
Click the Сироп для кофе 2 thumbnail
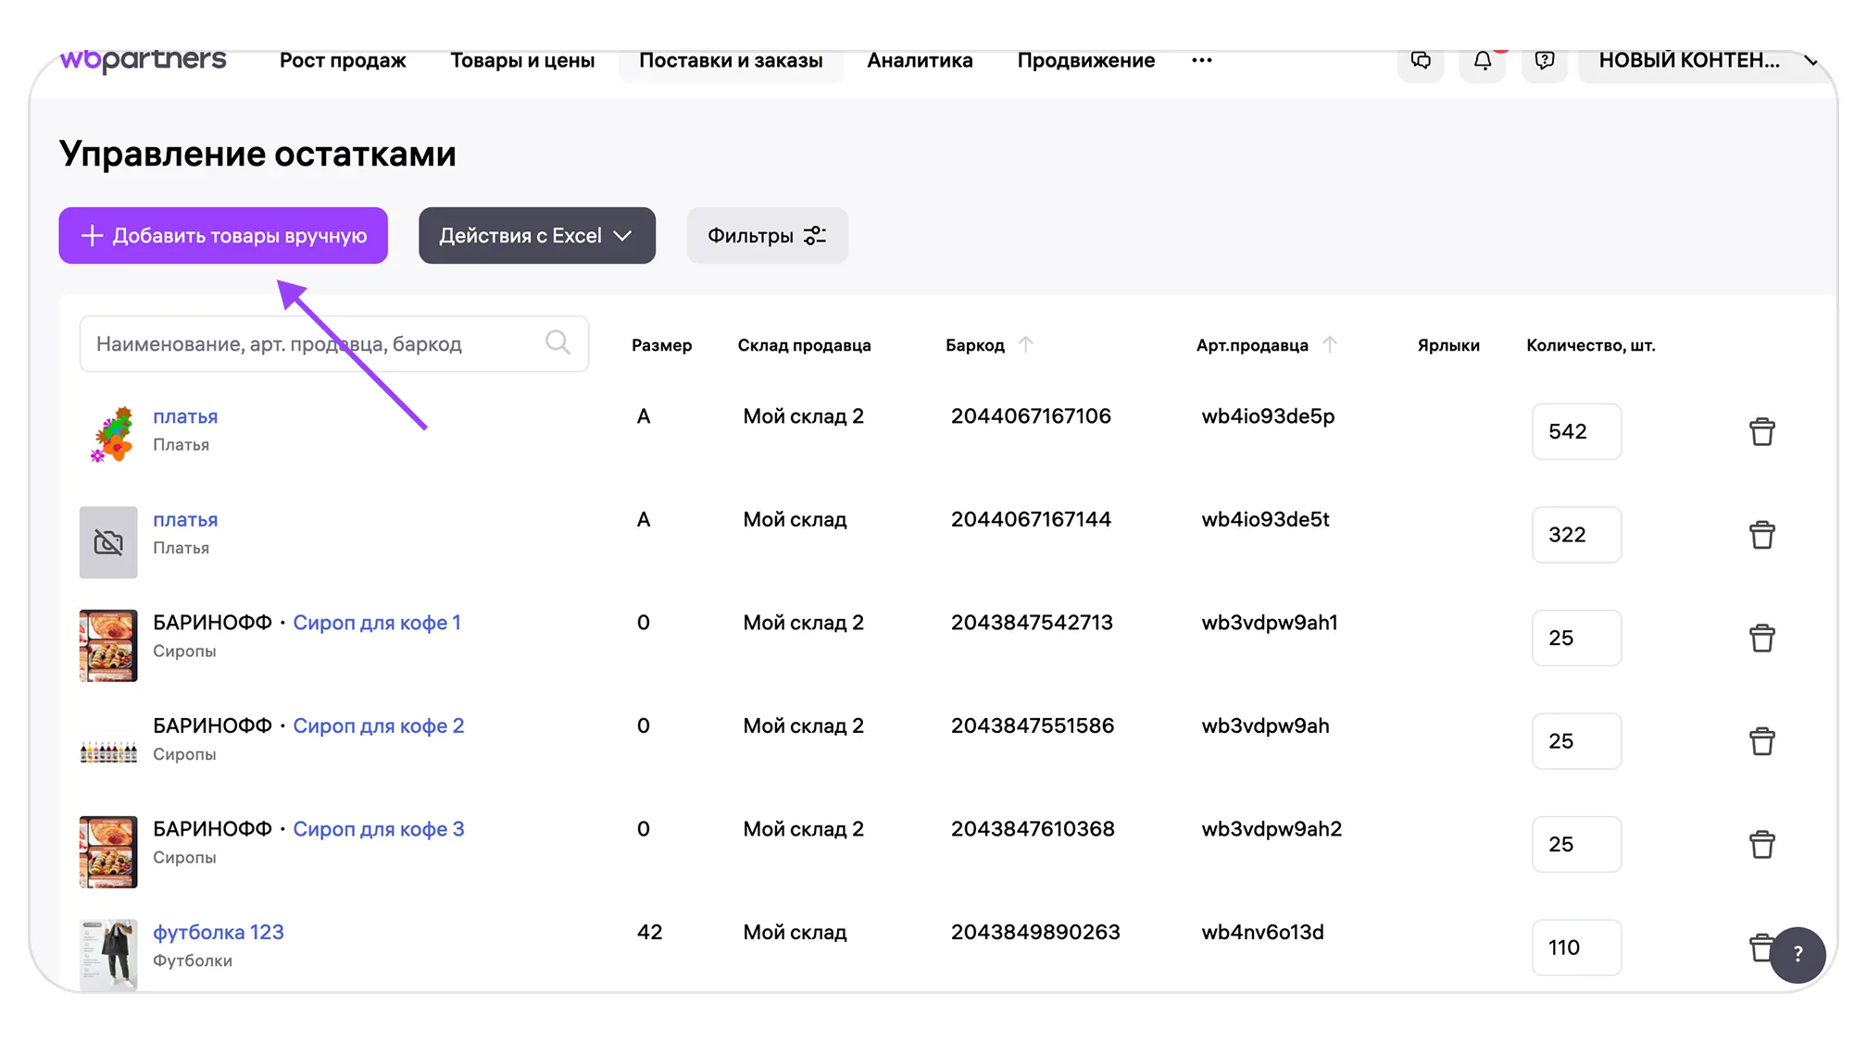[x=108, y=750]
